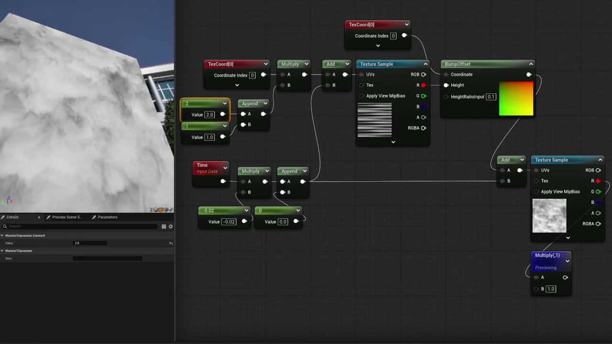Collapse the marble Texture Sample header arrow
Viewport: 612px width, 344px height.
pos(601,160)
